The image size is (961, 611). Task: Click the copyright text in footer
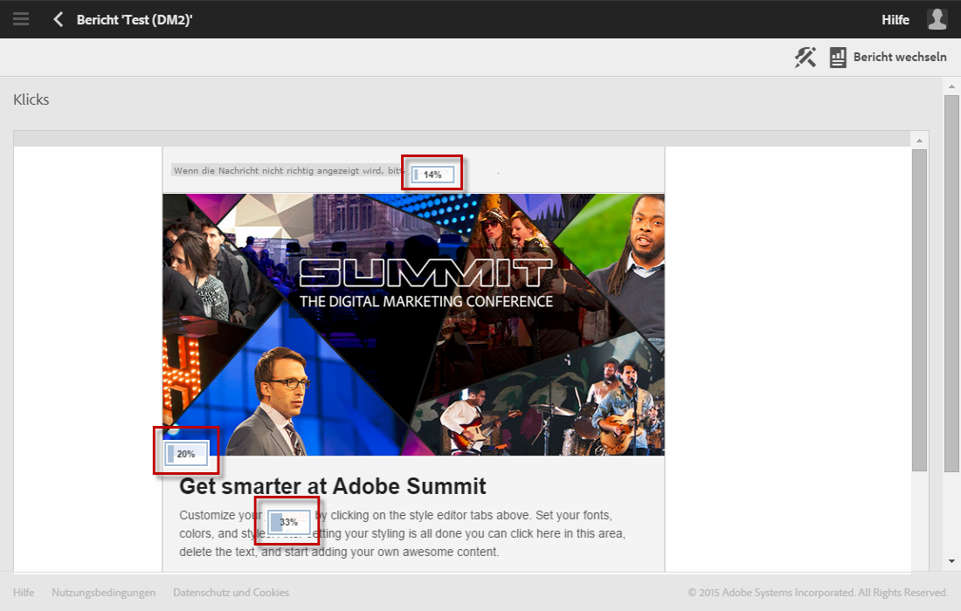coord(818,593)
